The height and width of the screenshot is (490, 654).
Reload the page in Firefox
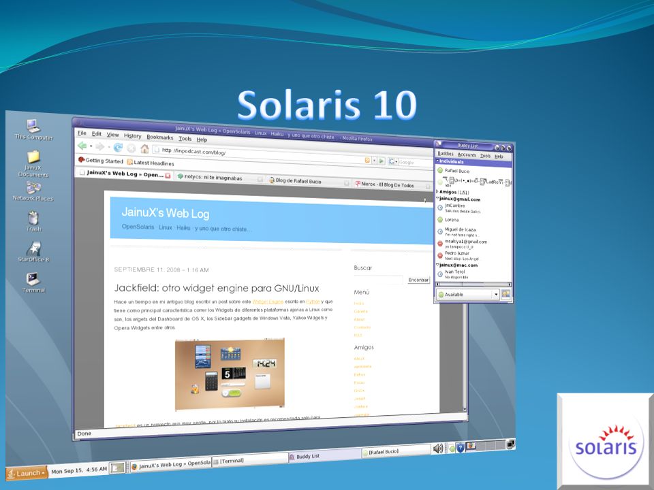(118, 147)
